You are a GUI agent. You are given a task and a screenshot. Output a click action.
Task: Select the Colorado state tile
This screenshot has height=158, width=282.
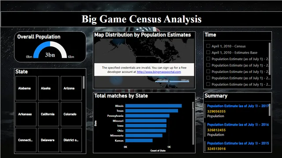[x=71, y=114]
